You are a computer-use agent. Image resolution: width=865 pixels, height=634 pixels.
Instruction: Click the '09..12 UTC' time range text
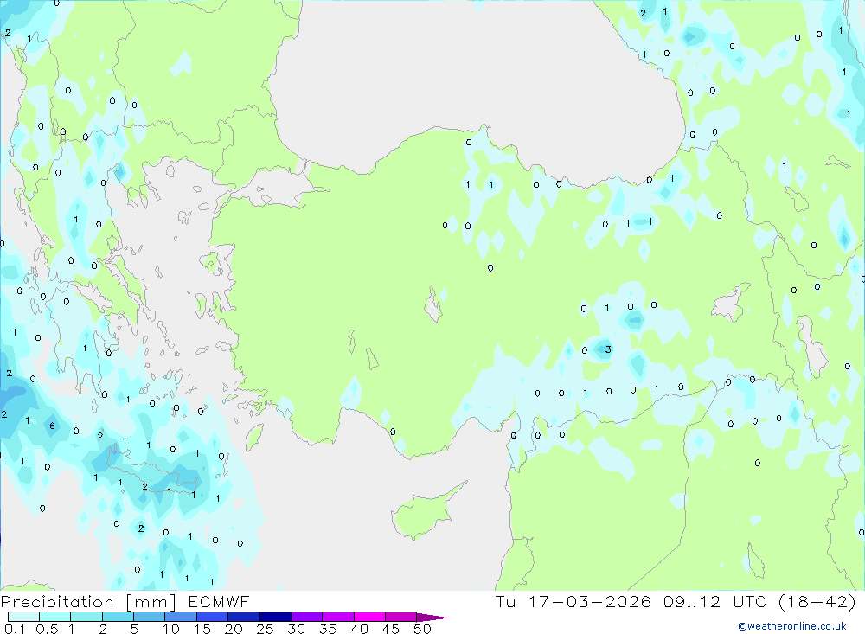pyautogui.click(x=715, y=602)
